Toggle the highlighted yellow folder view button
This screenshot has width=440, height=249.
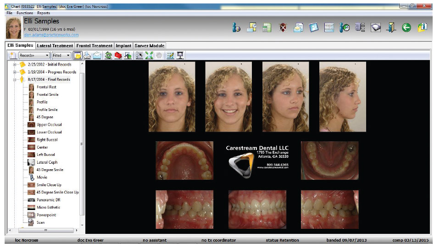click(78, 55)
